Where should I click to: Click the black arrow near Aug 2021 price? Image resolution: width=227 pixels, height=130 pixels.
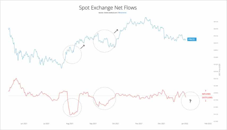click(x=82, y=47)
